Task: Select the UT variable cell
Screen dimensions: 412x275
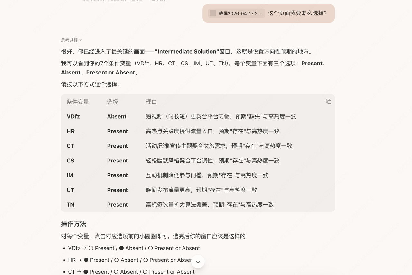Action: coord(70,190)
